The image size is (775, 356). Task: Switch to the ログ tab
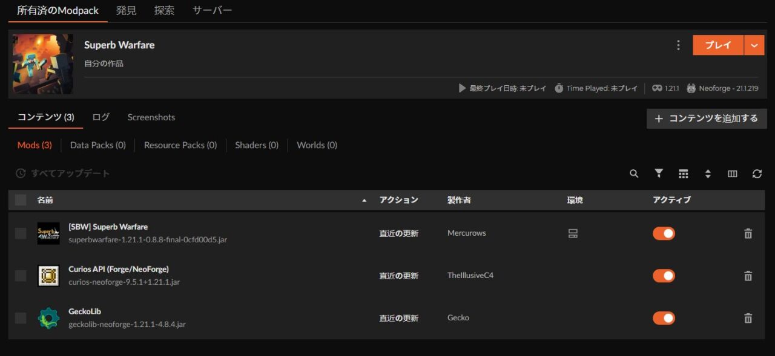click(100, 117)
